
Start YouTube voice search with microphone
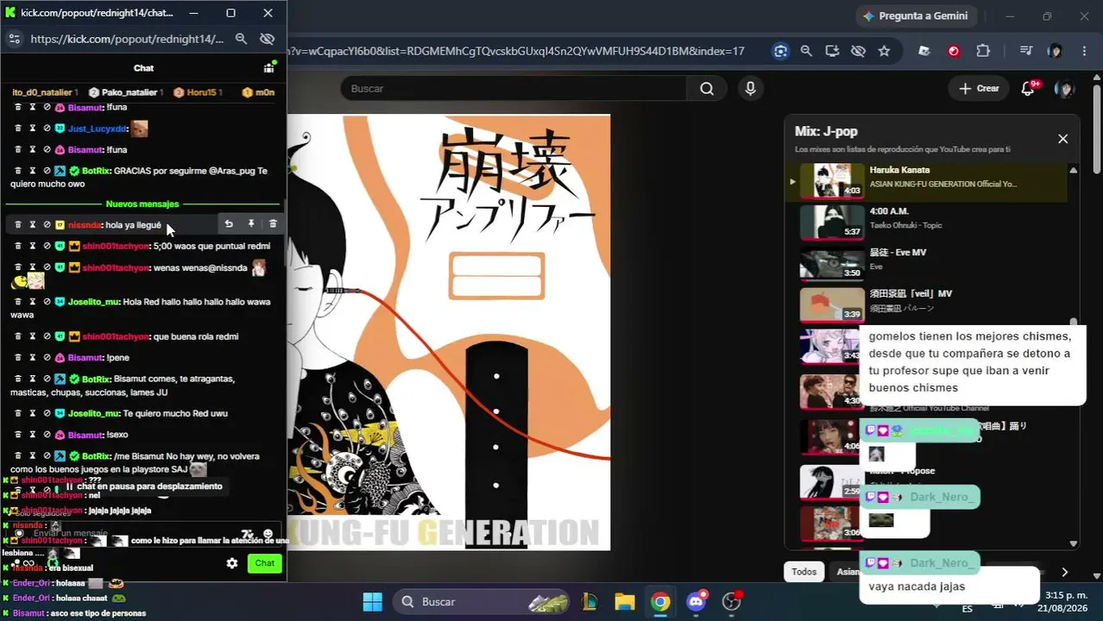[x=750, y=88]
